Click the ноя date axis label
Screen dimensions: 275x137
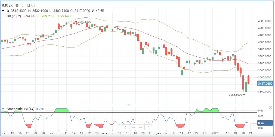pyautogui.click(x=105, y=133)
